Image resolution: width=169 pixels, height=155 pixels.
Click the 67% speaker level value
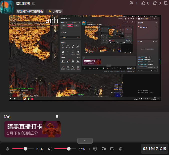tap(82, 149)
